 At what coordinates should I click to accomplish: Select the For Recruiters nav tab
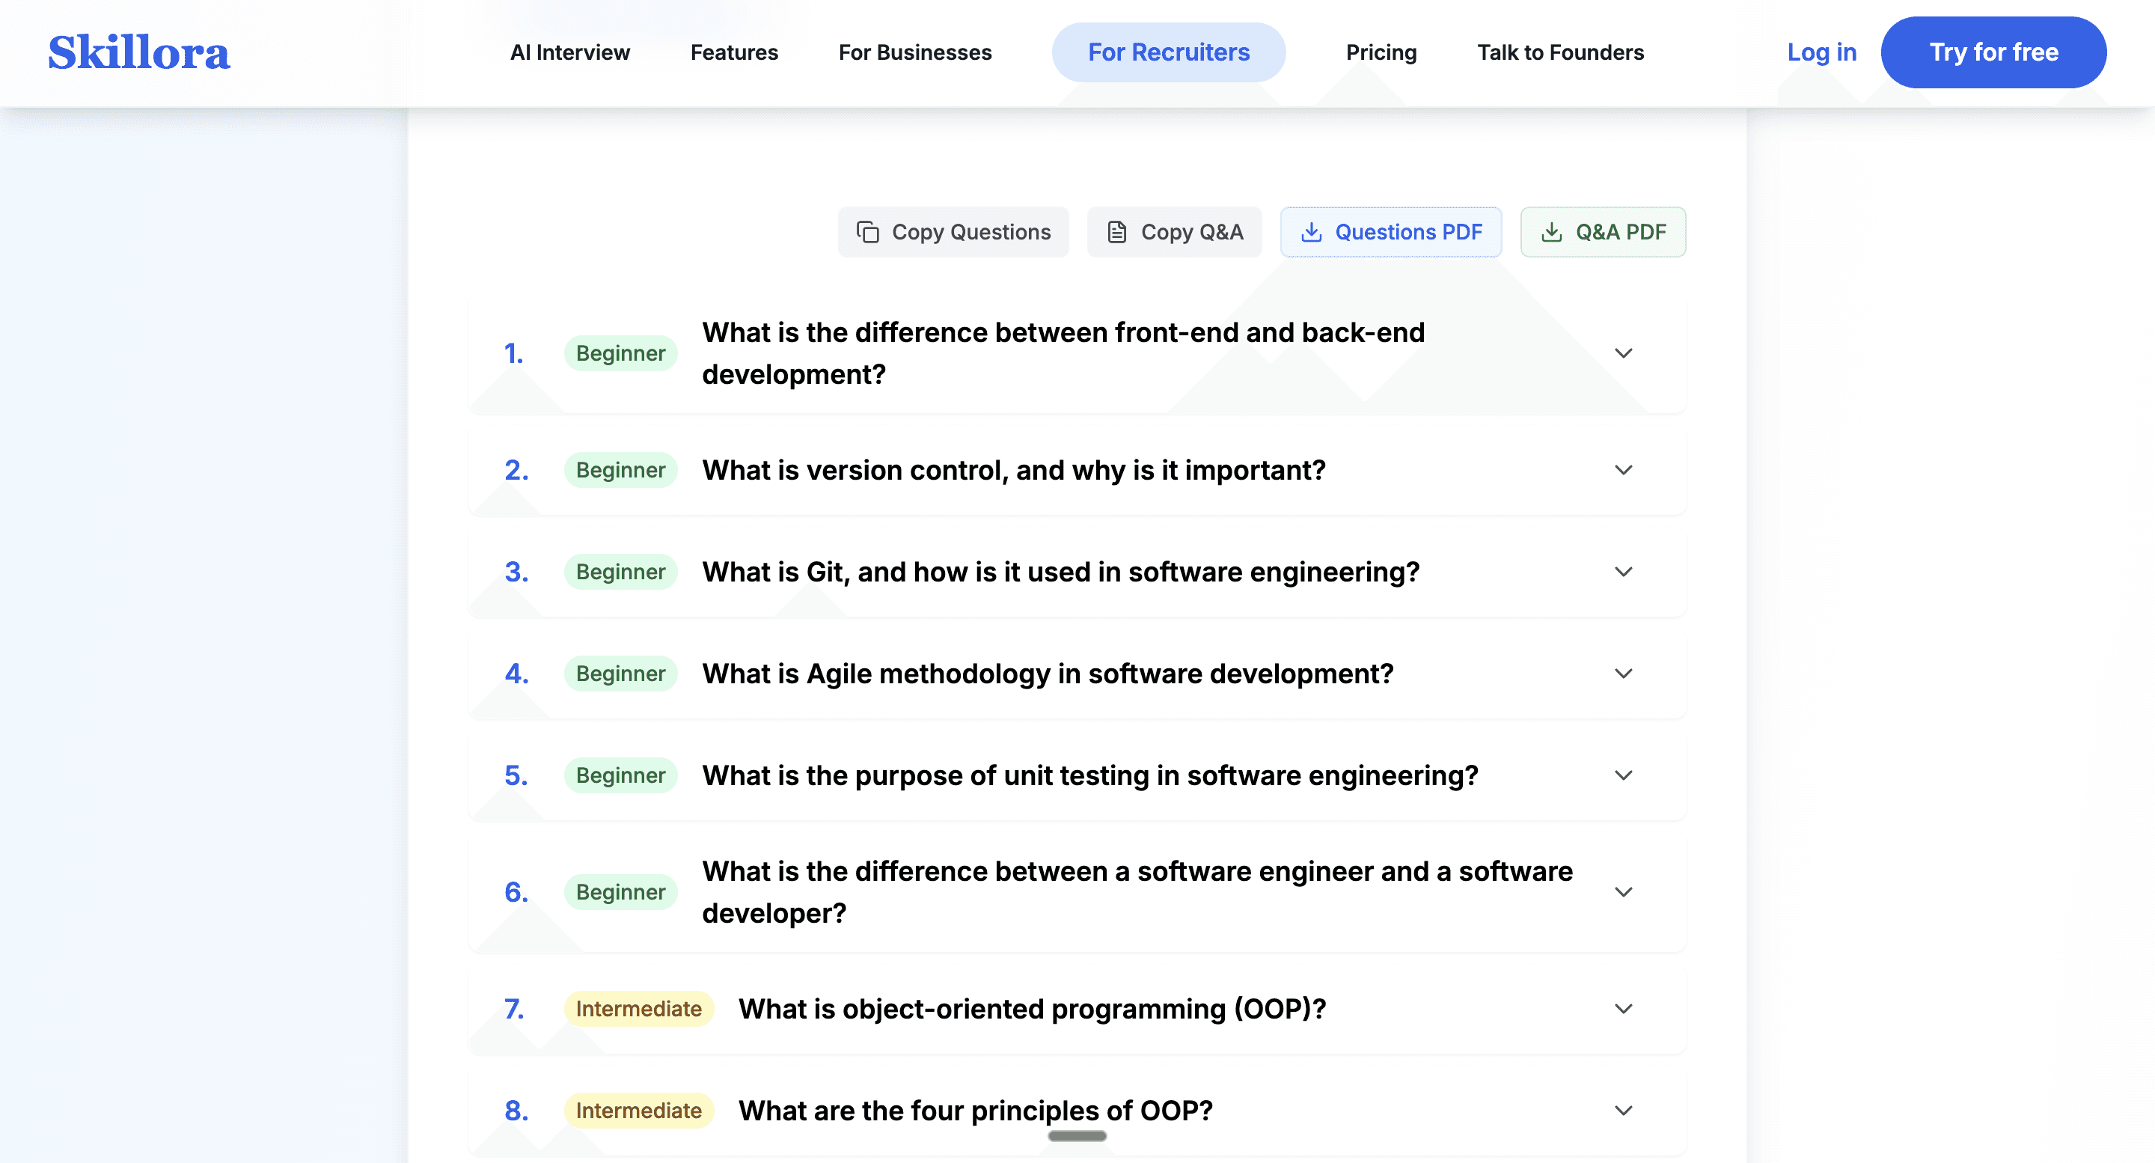[x=1168, y=52]
